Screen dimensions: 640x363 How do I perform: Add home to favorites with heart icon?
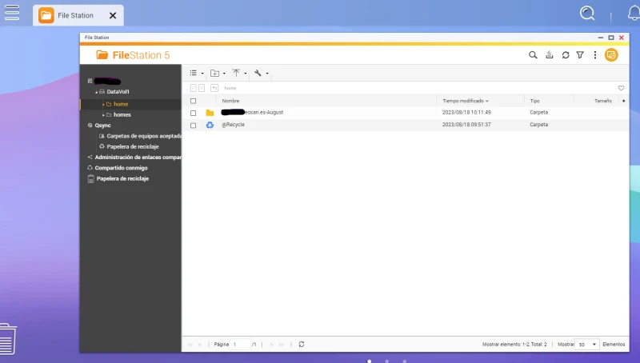621,88
